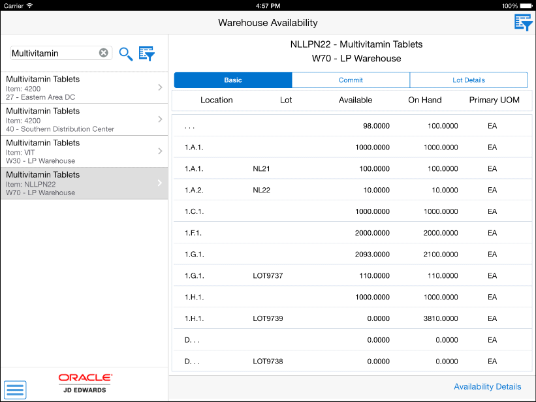Click the 2093.0000 available value
Image resolution: width=536 pixels, height=402 pixels.
pos(372,255)
